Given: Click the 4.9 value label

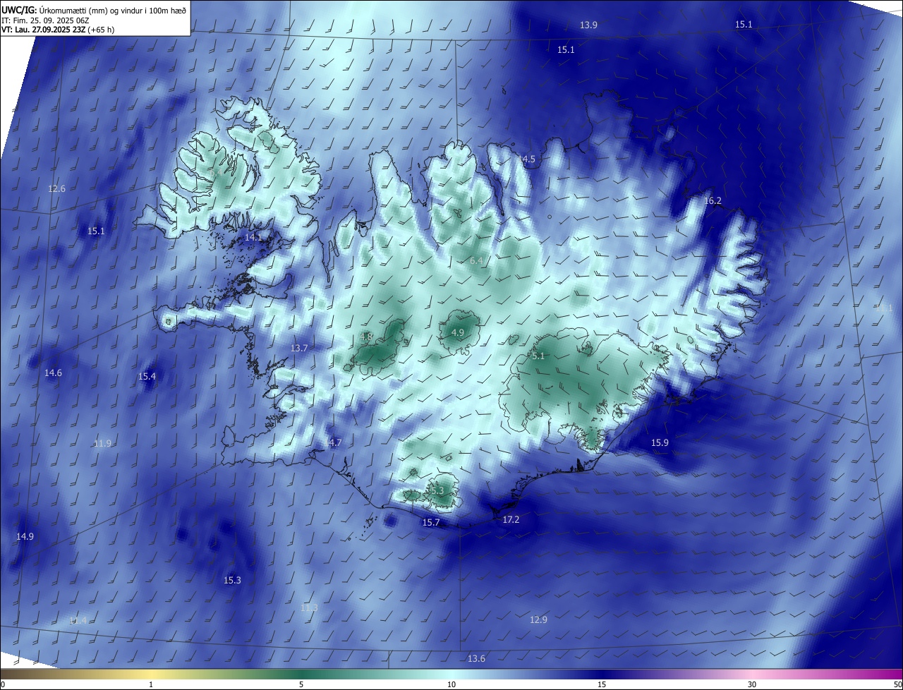Looking at the screenshot, I should [x=457, y=332].
